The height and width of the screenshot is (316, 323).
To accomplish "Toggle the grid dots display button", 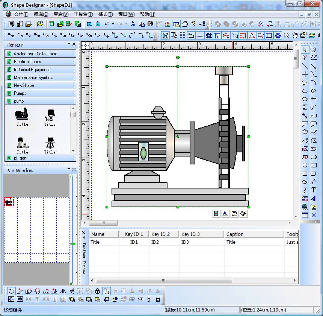I will pos(183,35).
